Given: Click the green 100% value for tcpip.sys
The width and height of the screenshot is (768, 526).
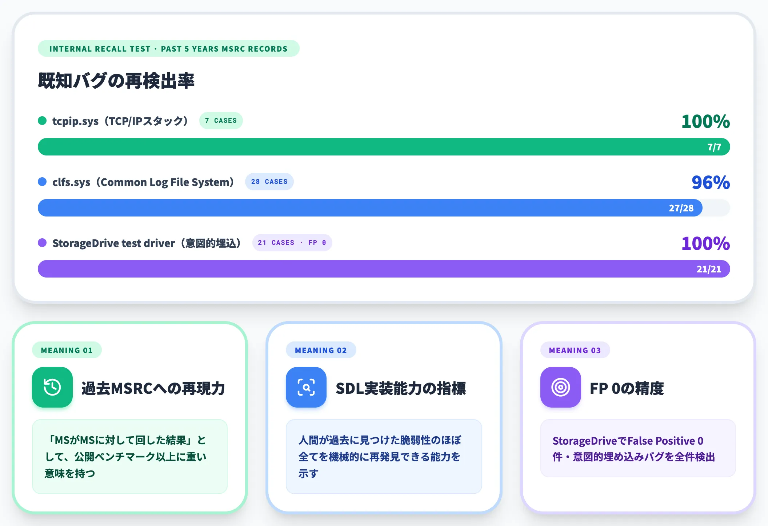Looking at the screenshot, I should click(x=706, y=121).
